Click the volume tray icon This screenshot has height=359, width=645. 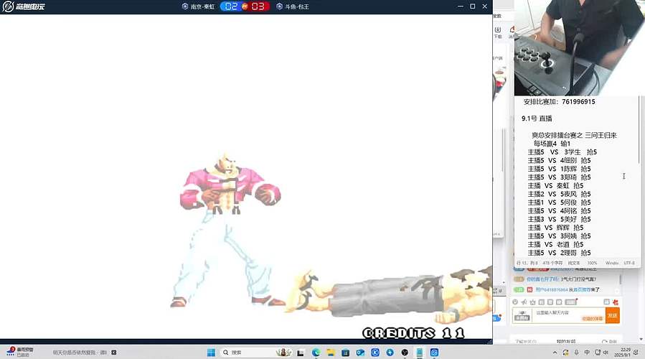click(606, 353)
